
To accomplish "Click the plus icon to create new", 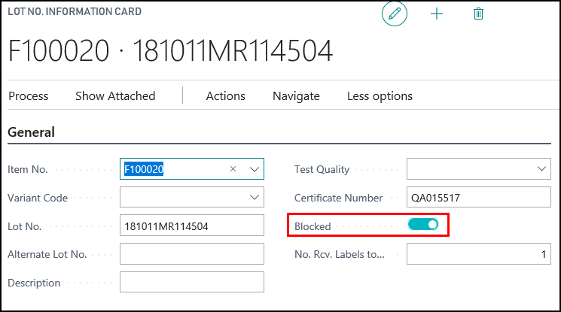I will 437,14.
